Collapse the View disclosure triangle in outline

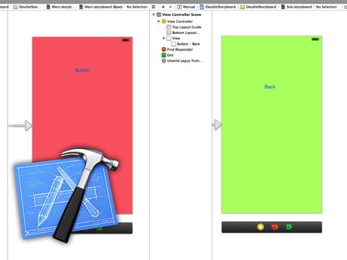(164, 38)
